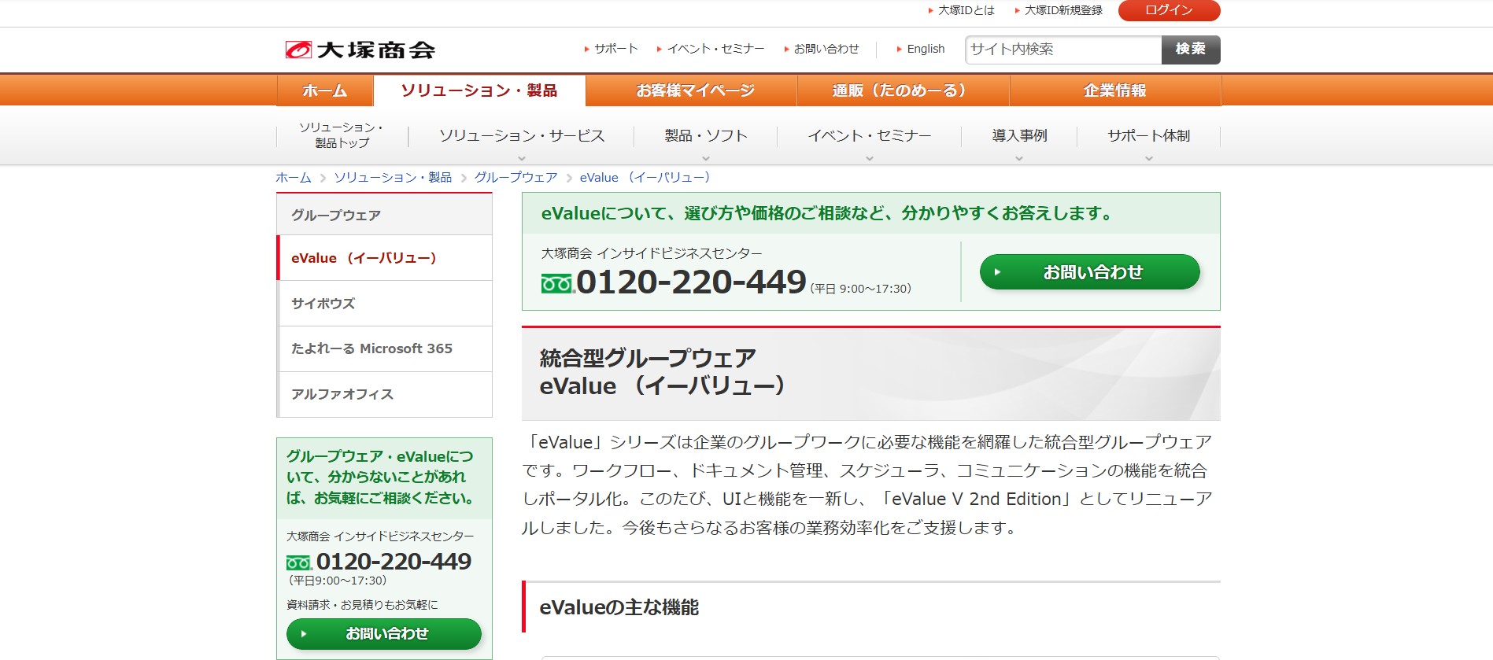1493x660 pixels.
Task: Select たよれーる Microsoft 365 sidebar item
Action: [384, 348]
